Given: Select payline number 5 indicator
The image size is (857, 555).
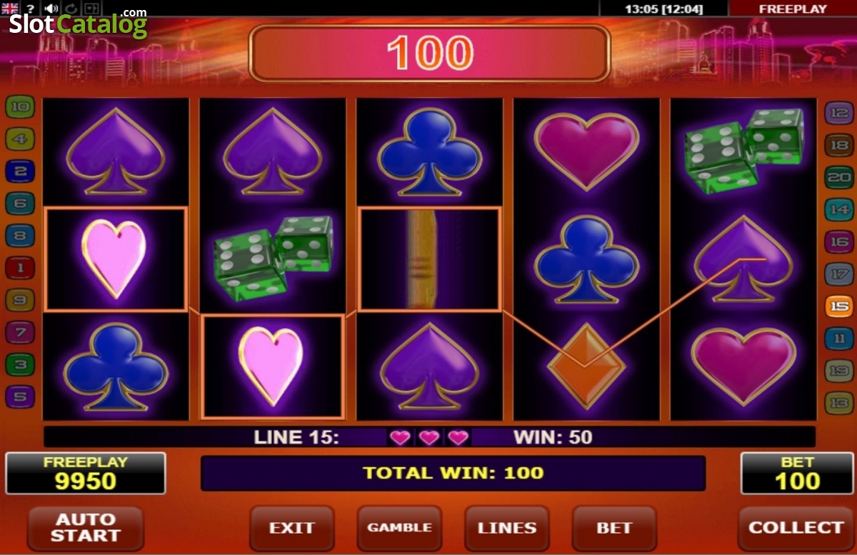Looking at the screenshot, I should coord(20,396).
